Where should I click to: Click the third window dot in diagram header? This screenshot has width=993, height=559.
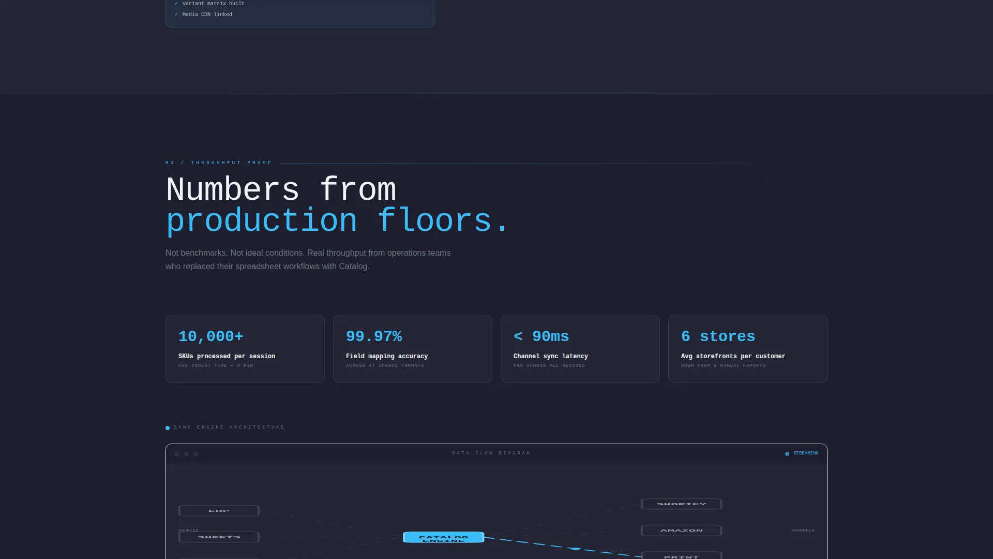coord(195,454)
